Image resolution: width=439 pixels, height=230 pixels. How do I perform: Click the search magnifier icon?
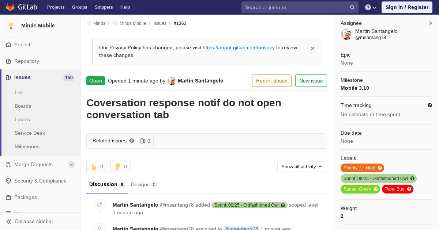tap(352, 7)
